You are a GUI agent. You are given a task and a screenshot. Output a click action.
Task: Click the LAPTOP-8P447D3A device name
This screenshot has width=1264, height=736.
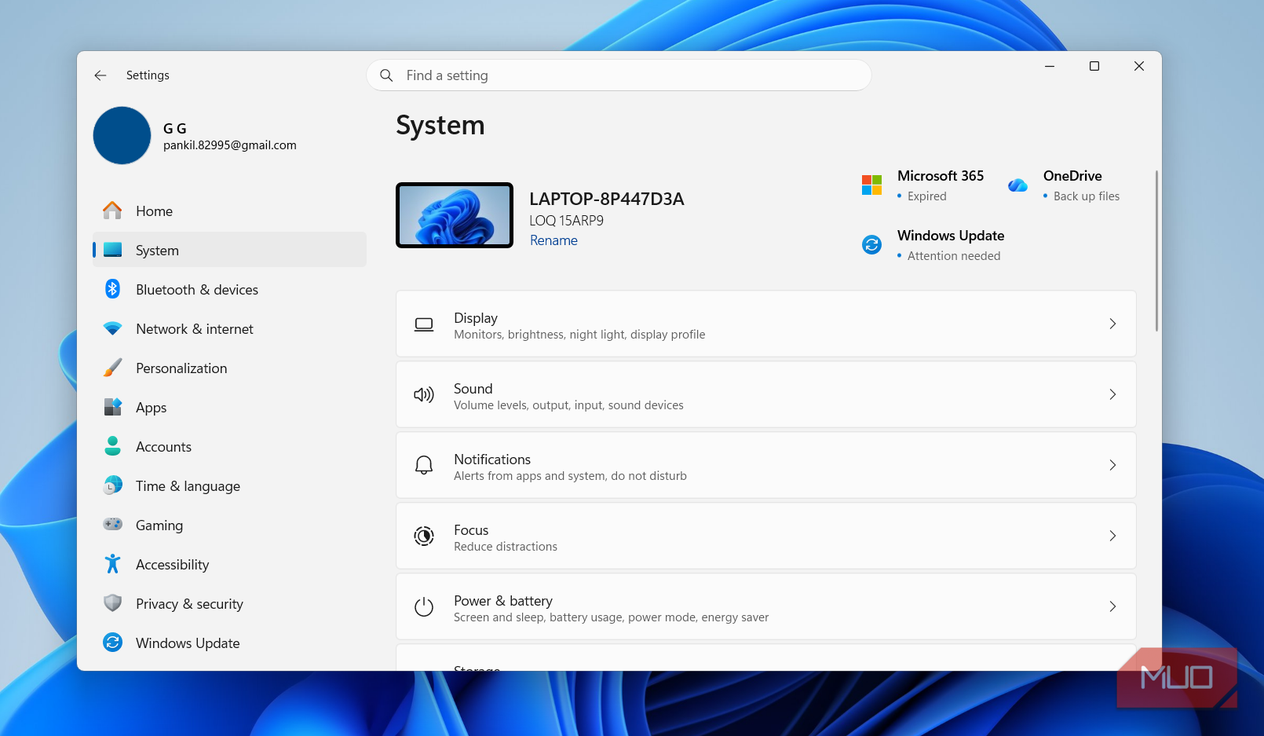pyautogui.click(x=607, y=199)
